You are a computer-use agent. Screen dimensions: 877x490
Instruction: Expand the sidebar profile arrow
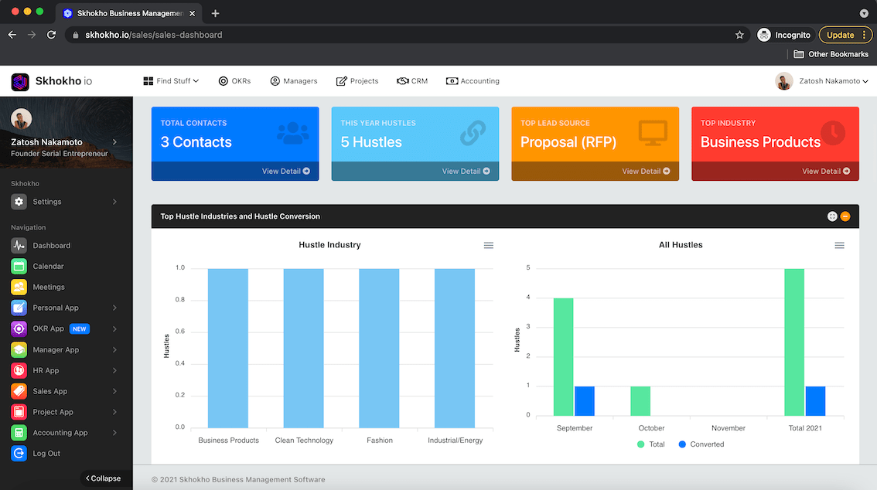(x=114, y=142)
